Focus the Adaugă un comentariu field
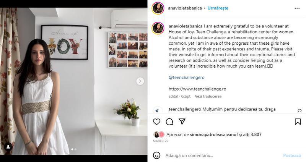Screen dimensions: 306x162 [x=223, y=156]
